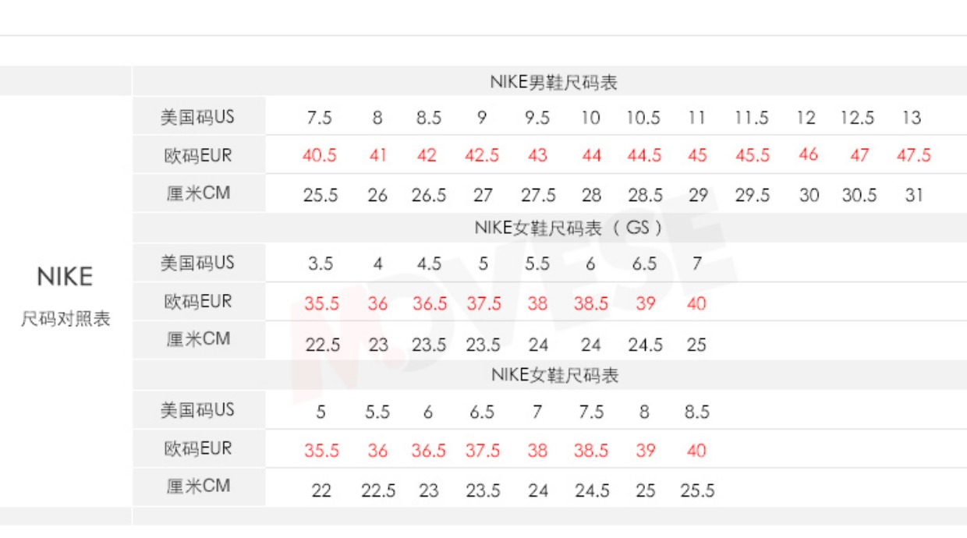The image size is (967, 538).
Task: Select the 29.5 CM cell
Action: 752,195
